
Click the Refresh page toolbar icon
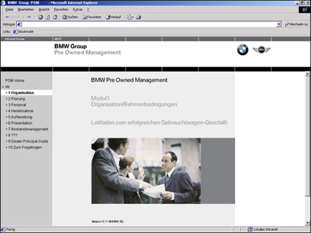(47, 17)
